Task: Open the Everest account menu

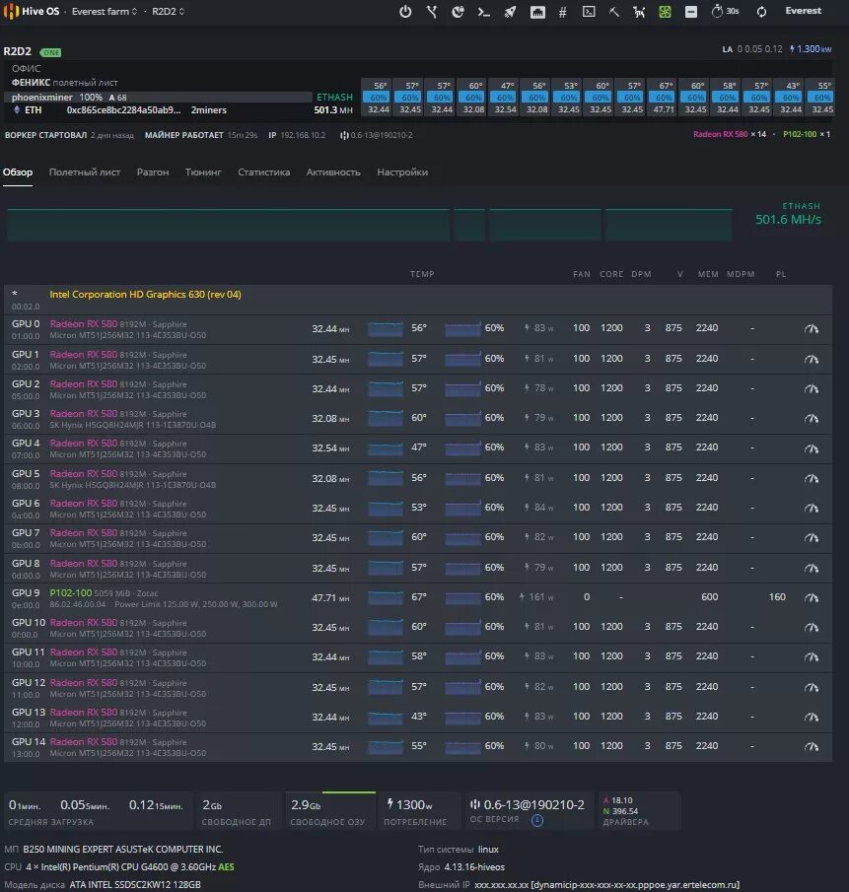Action: 803,11
